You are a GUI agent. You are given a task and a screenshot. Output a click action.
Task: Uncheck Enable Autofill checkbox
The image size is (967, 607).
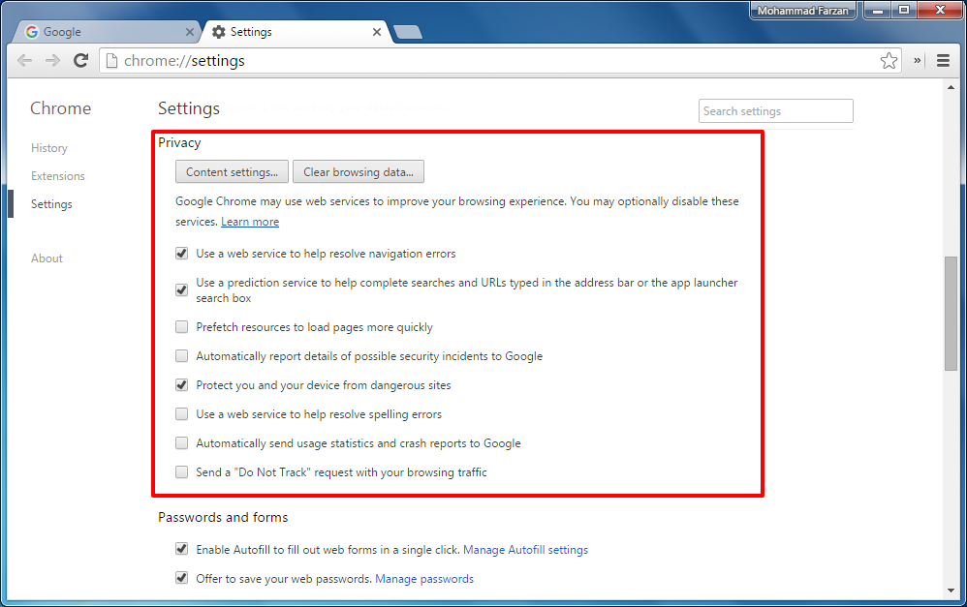tap(181, 549)
